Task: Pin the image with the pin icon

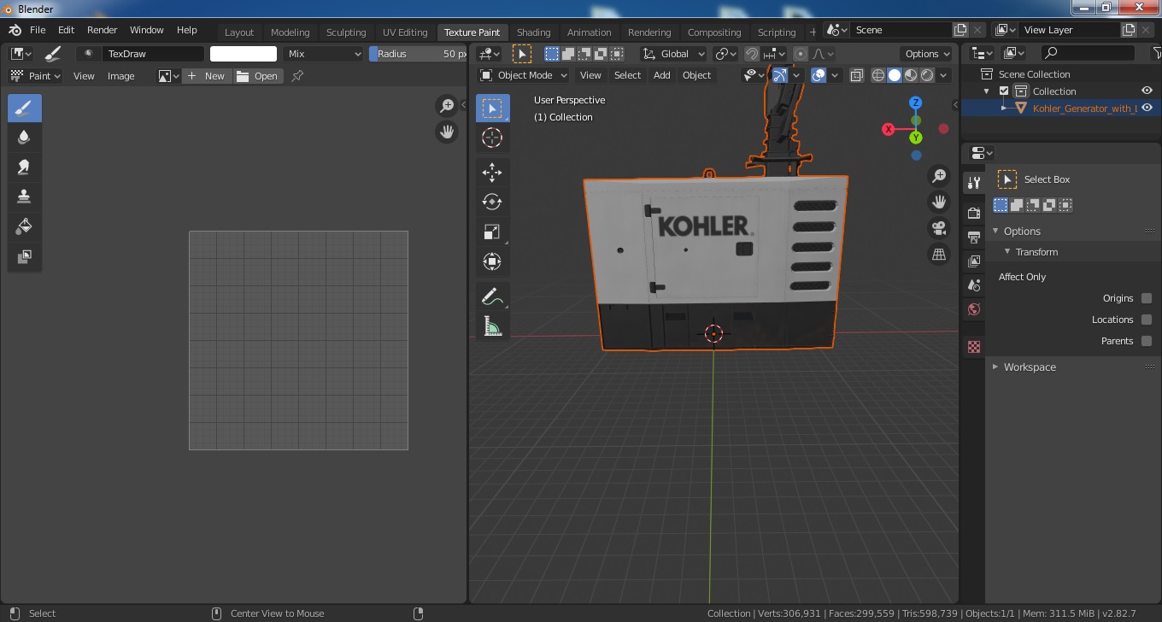Action: pyautogui.click(x=297, y=76)
